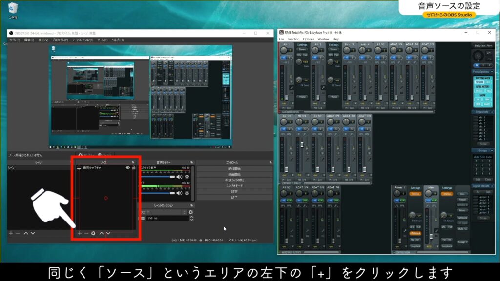Add a scene with Scenes panel plus icon
The image size is (500, 281).
point(11,233)
